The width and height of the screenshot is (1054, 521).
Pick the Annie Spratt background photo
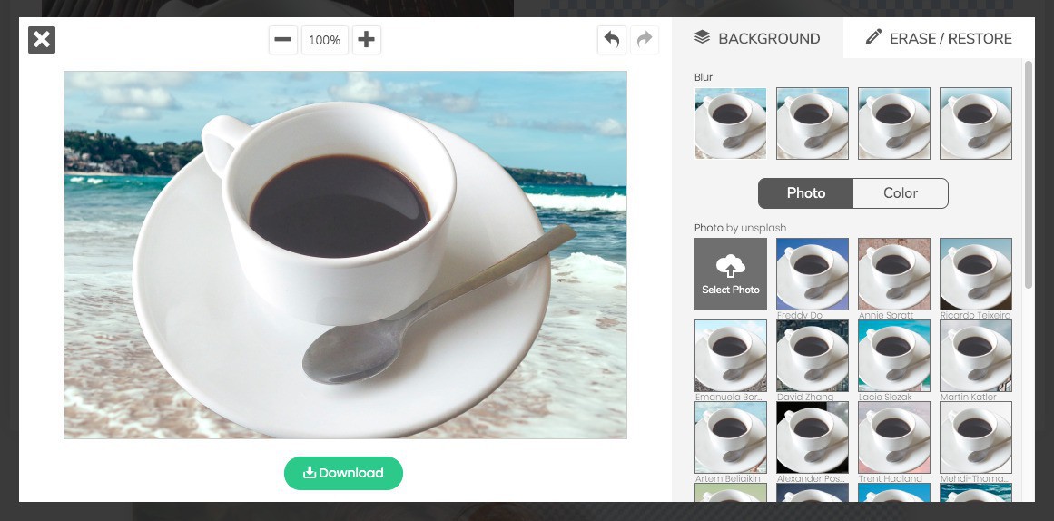coord(894,274)
